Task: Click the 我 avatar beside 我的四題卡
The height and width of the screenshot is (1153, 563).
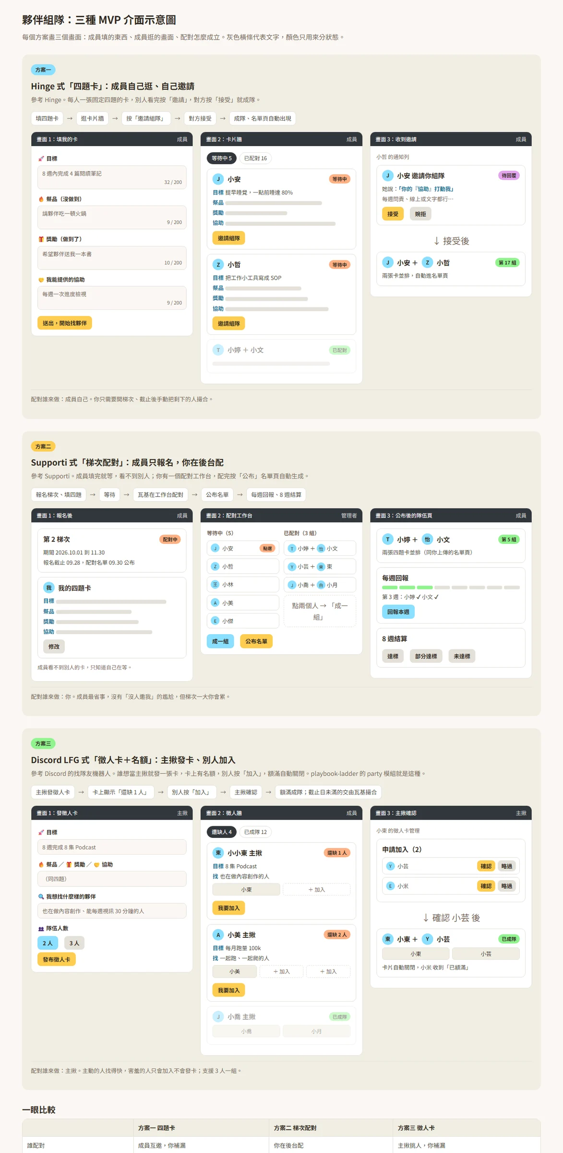Action: tap(49, 588)
